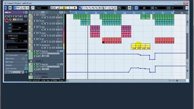Viewport: 194px width, 109px height.
Task: Click the red transport Record button
Action: click(75, 8)
